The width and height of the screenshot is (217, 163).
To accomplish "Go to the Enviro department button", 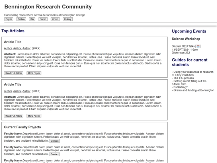I will (x=43, y=19).
